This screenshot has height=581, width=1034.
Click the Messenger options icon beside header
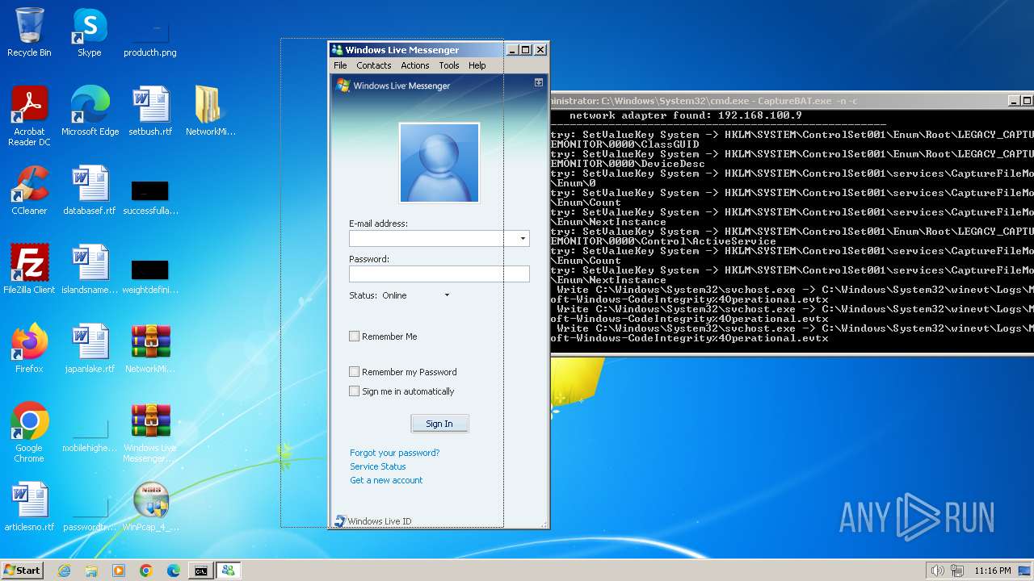(539, 83)
